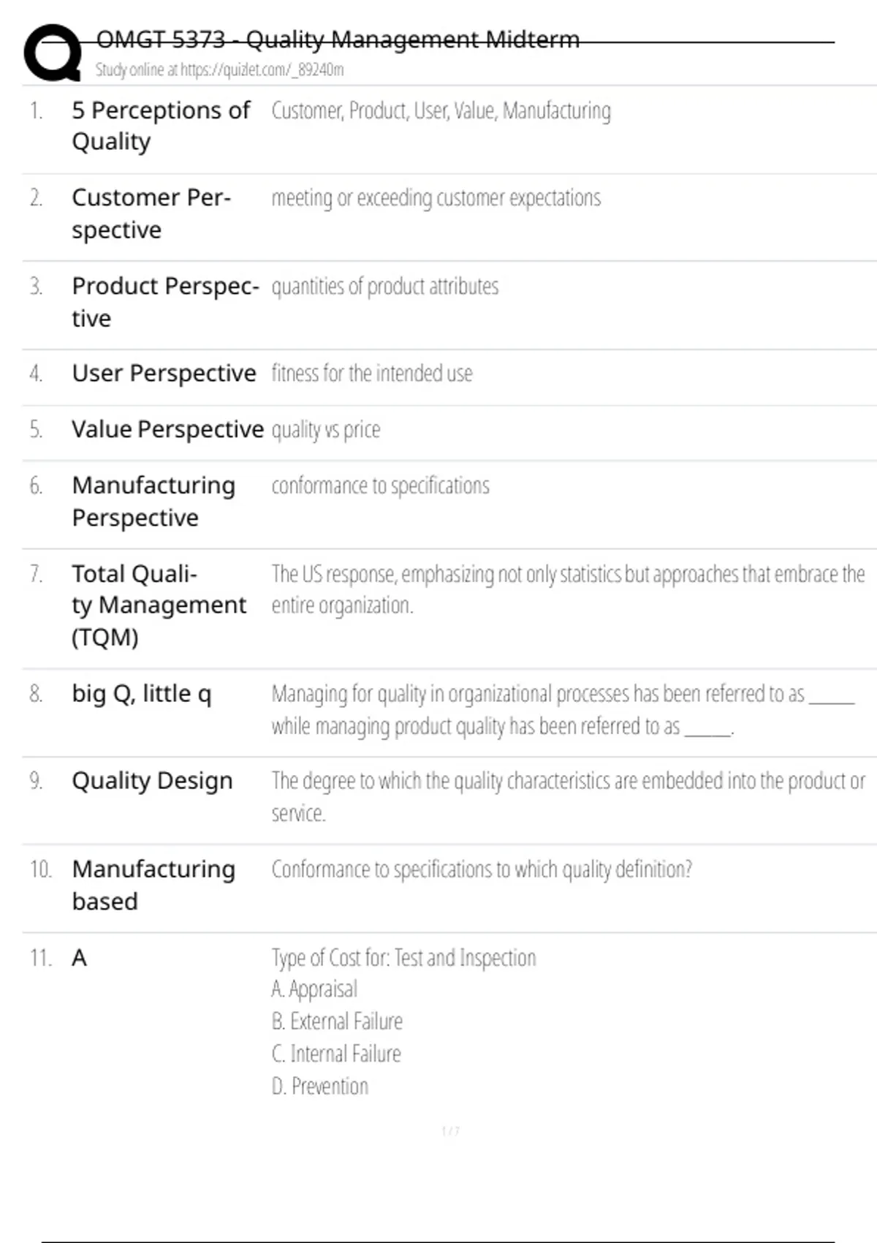Viewport: 877px width, 1243px height.
Task: Select the 'Customer Perspective' term
Action: 151,214
